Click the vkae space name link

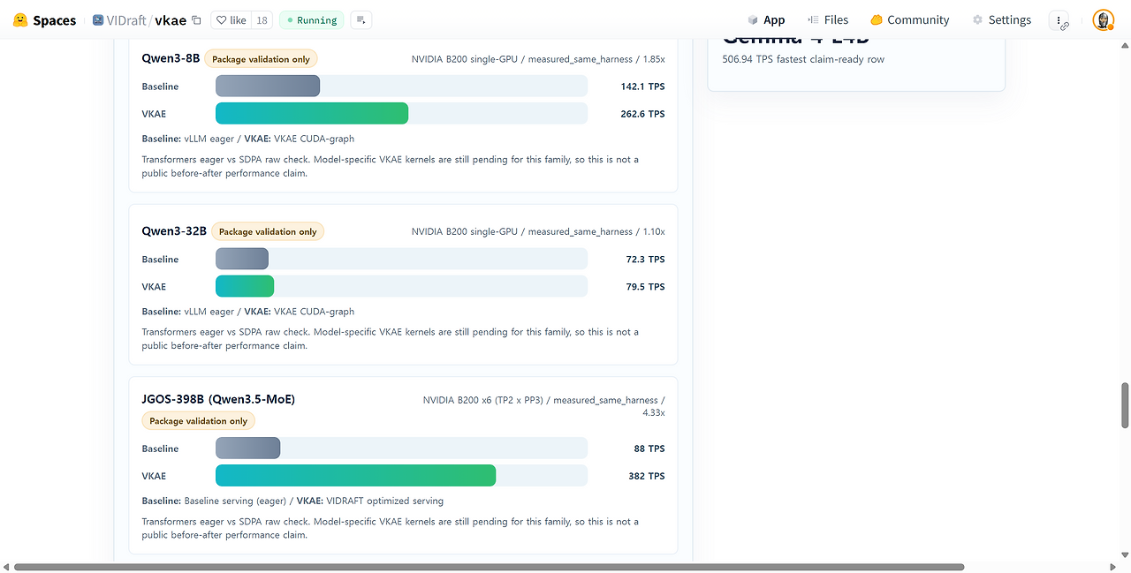(x=171, y=20)
